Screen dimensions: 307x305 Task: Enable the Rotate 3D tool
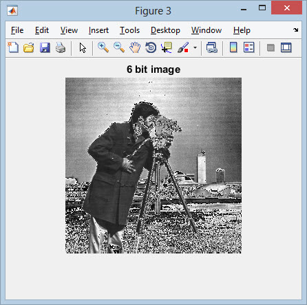[151, 47]
